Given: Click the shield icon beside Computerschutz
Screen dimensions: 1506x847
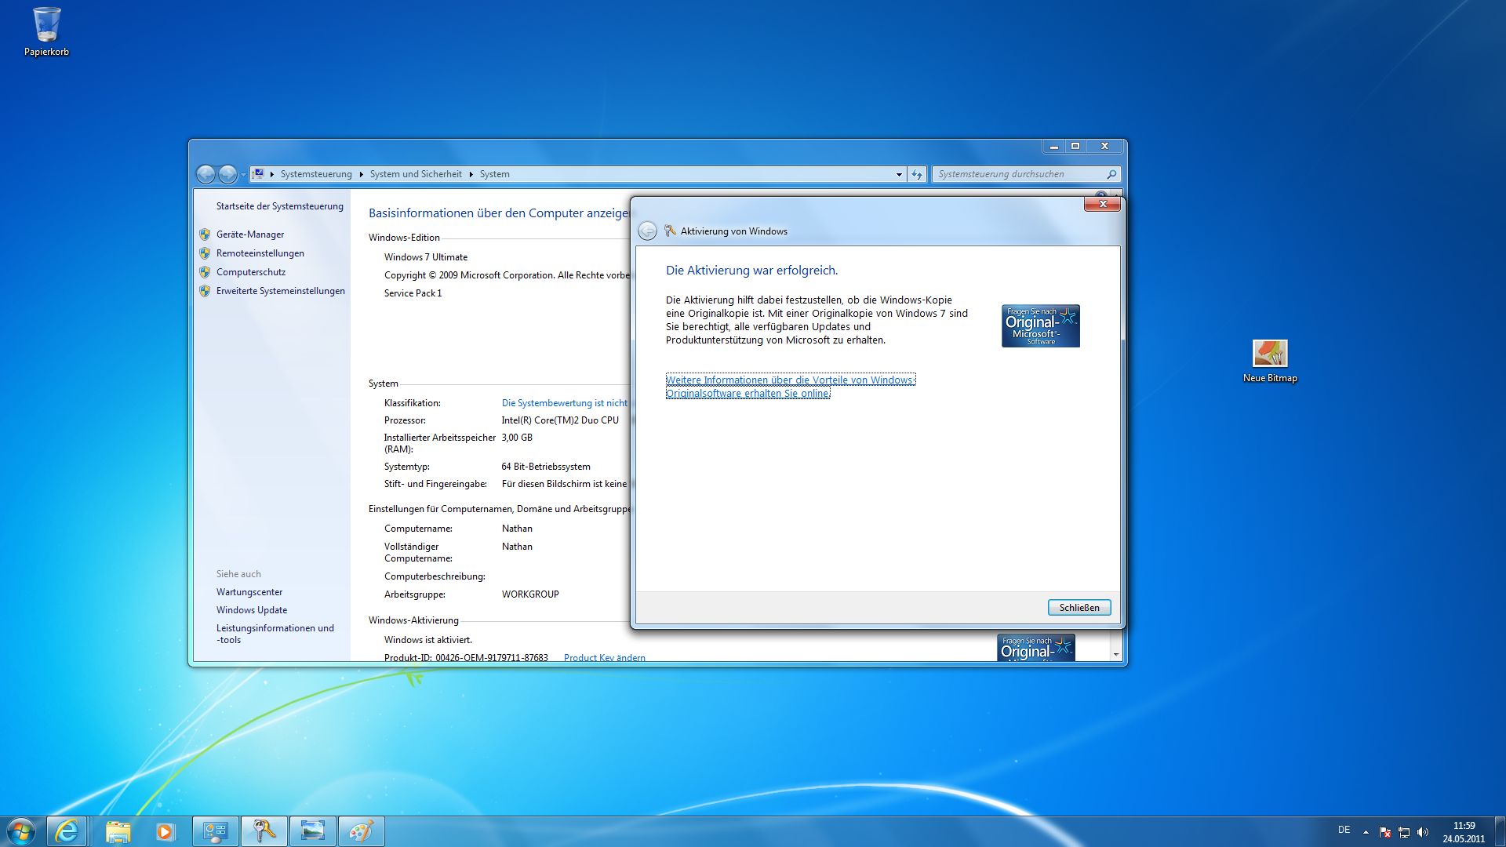Looking at the screenshot, I should pos(205,272).
